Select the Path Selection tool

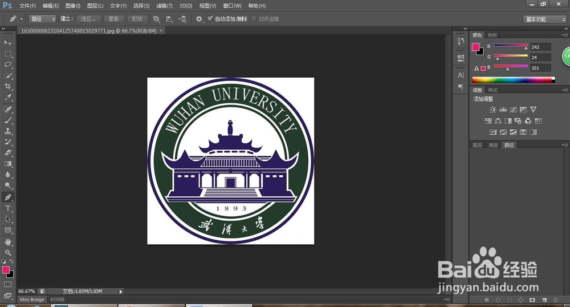pyautogui.click(x=7, y=219)
